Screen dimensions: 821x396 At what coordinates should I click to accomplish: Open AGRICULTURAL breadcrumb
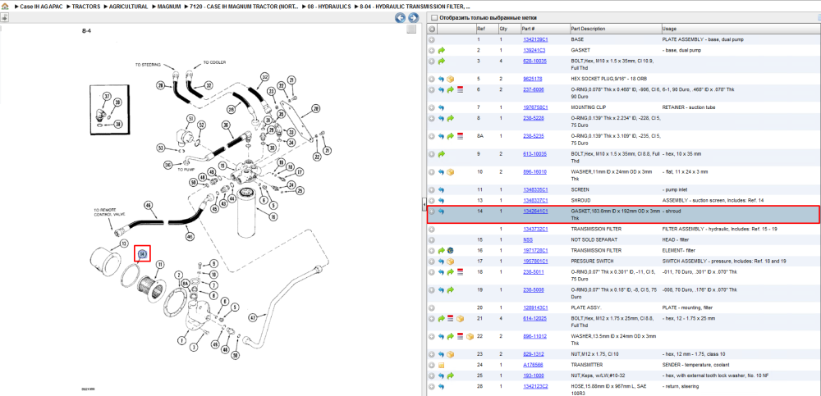coord(128,7)
